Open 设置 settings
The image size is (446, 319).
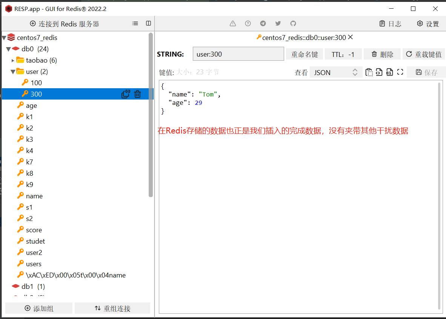coord(428,24)
